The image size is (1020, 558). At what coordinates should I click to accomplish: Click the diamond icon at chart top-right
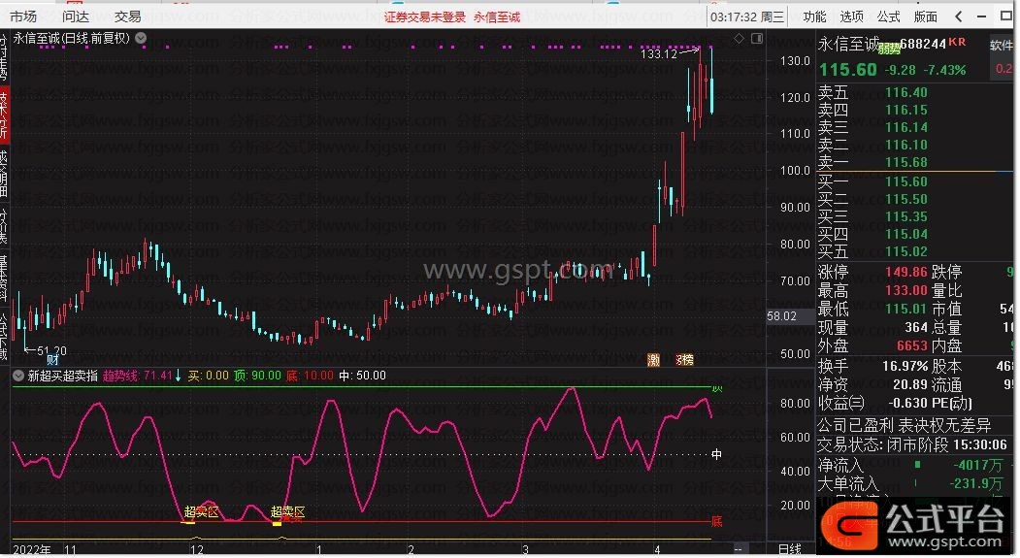click(x=739, y=39)
